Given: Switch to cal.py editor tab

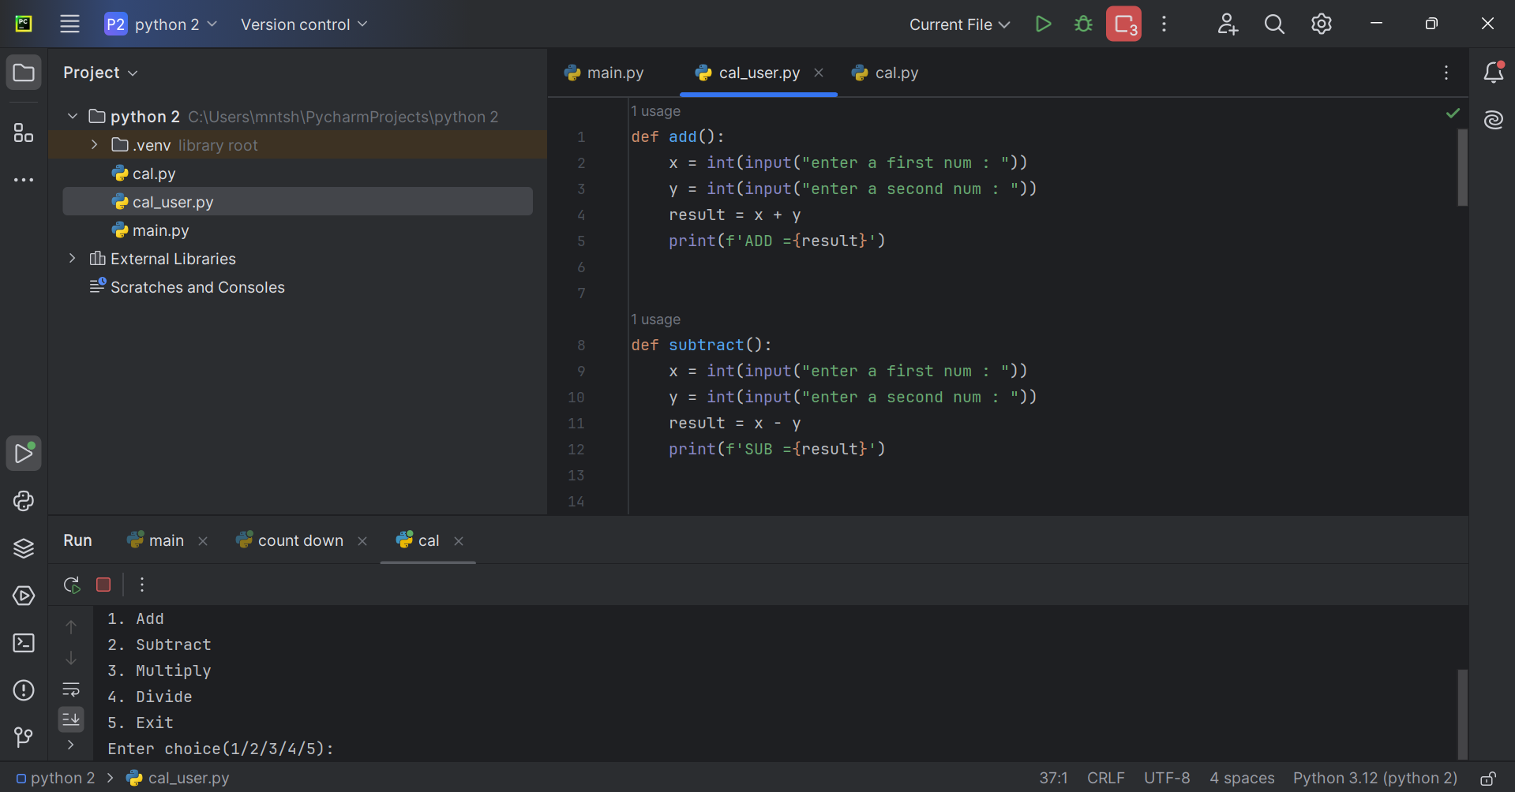Looking at the screenshot, I should click(x=885, y=73).
